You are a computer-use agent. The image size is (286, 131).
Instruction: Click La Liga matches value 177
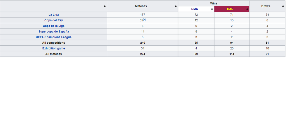coord(142,15)
